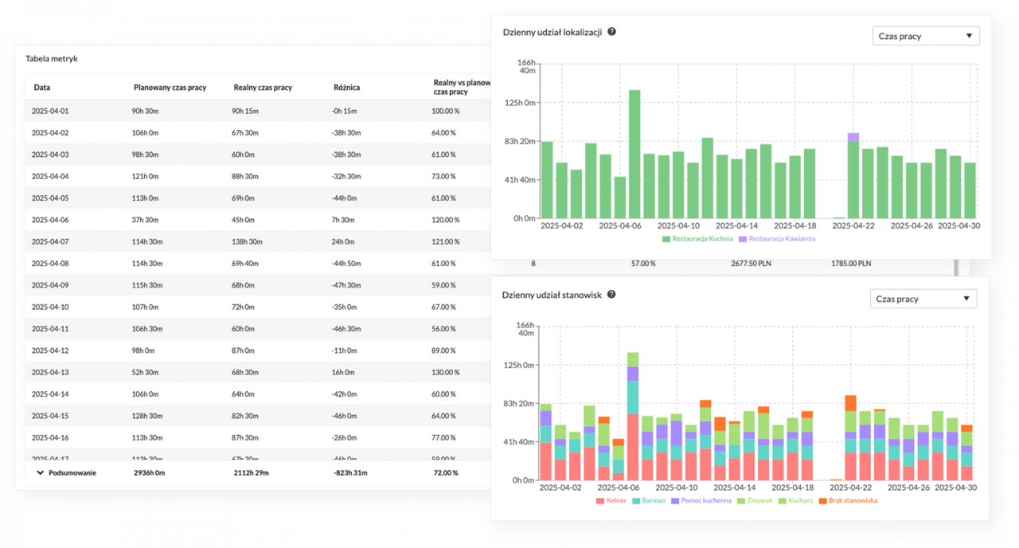Viewport: 1019px width, 548px height.
Task: Sort by the Data column header
Action: click(42, 88)
